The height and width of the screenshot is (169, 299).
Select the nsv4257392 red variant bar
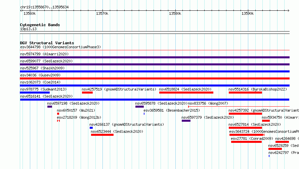click(246, 114)
